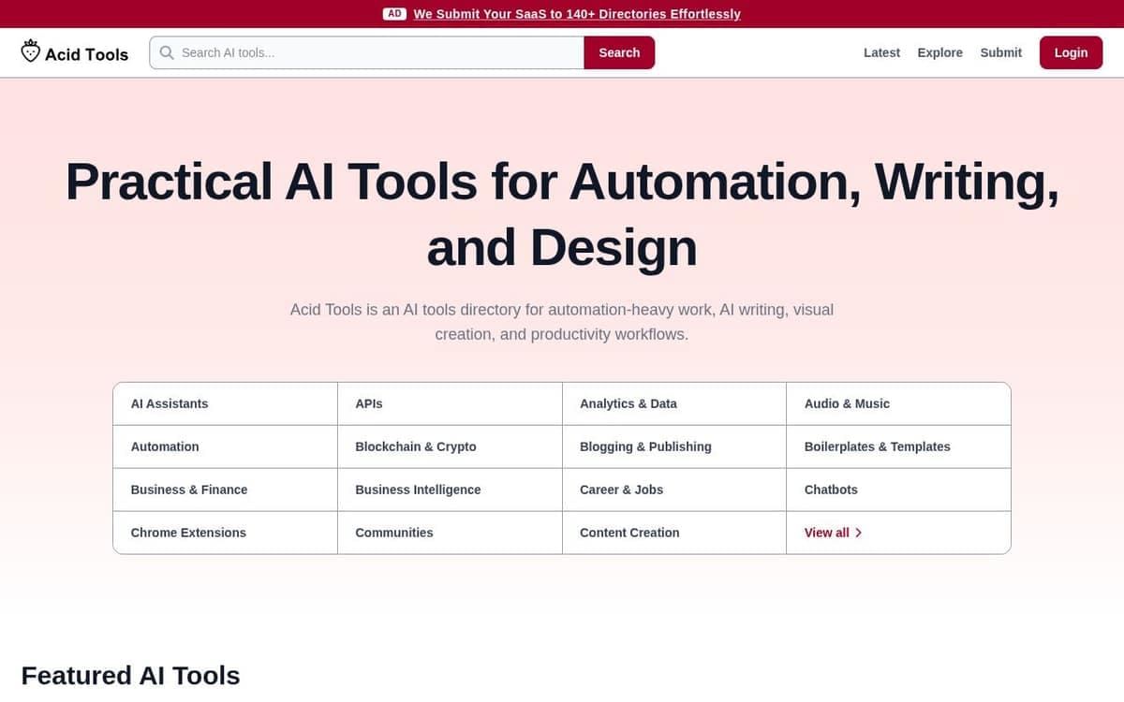Open Boilerplates & Templates category
The width and height of the screenshot is (1124, 702).
898,446
